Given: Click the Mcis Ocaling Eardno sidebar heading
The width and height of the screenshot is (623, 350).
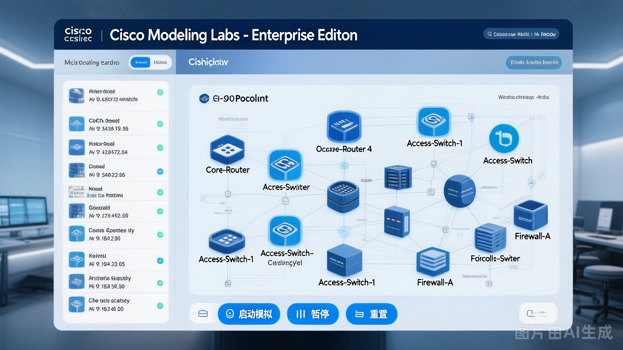Looking at the screenshot, I should tap(92, 63).
